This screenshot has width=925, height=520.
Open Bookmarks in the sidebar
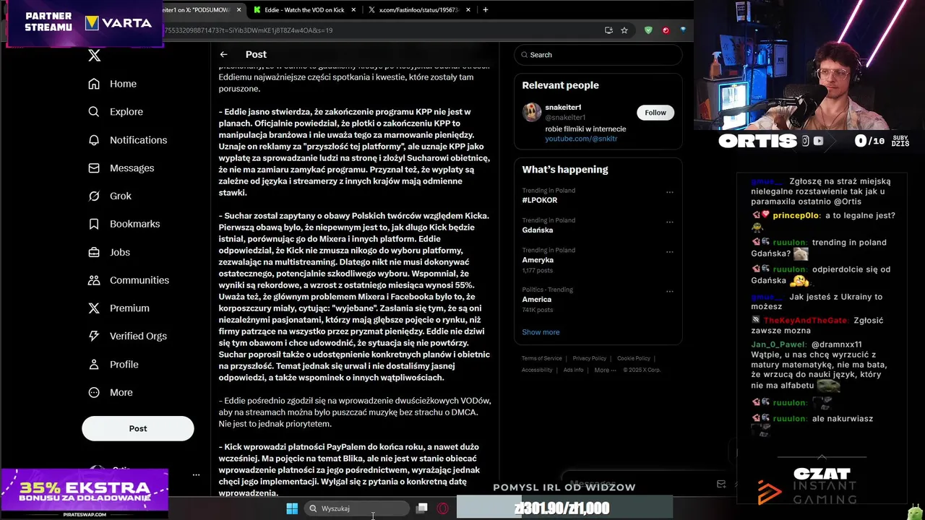point(124,224)
